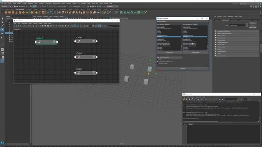Collapse the Connect options section

pyautogui.click(x=169, y=58)
